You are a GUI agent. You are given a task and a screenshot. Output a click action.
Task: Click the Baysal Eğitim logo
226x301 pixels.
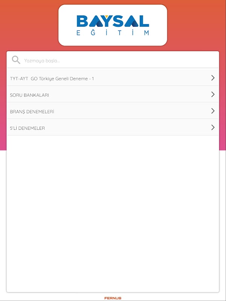pos(113,25)
